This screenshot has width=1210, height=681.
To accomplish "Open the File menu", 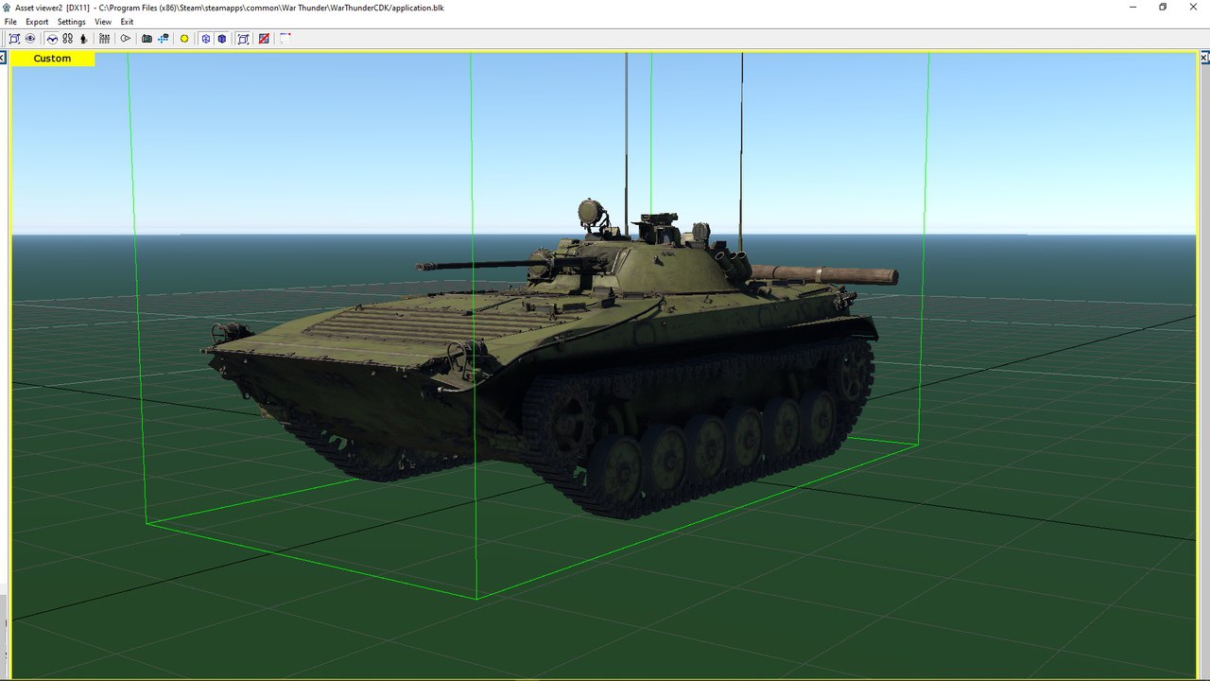I will [10, 22].
